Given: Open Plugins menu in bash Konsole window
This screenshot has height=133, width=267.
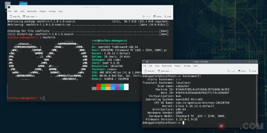Looking at the screenshot, I should (x=178, y=66).
